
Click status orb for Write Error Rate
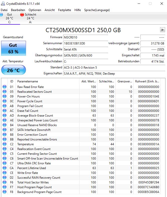click(x=5, y=173)
